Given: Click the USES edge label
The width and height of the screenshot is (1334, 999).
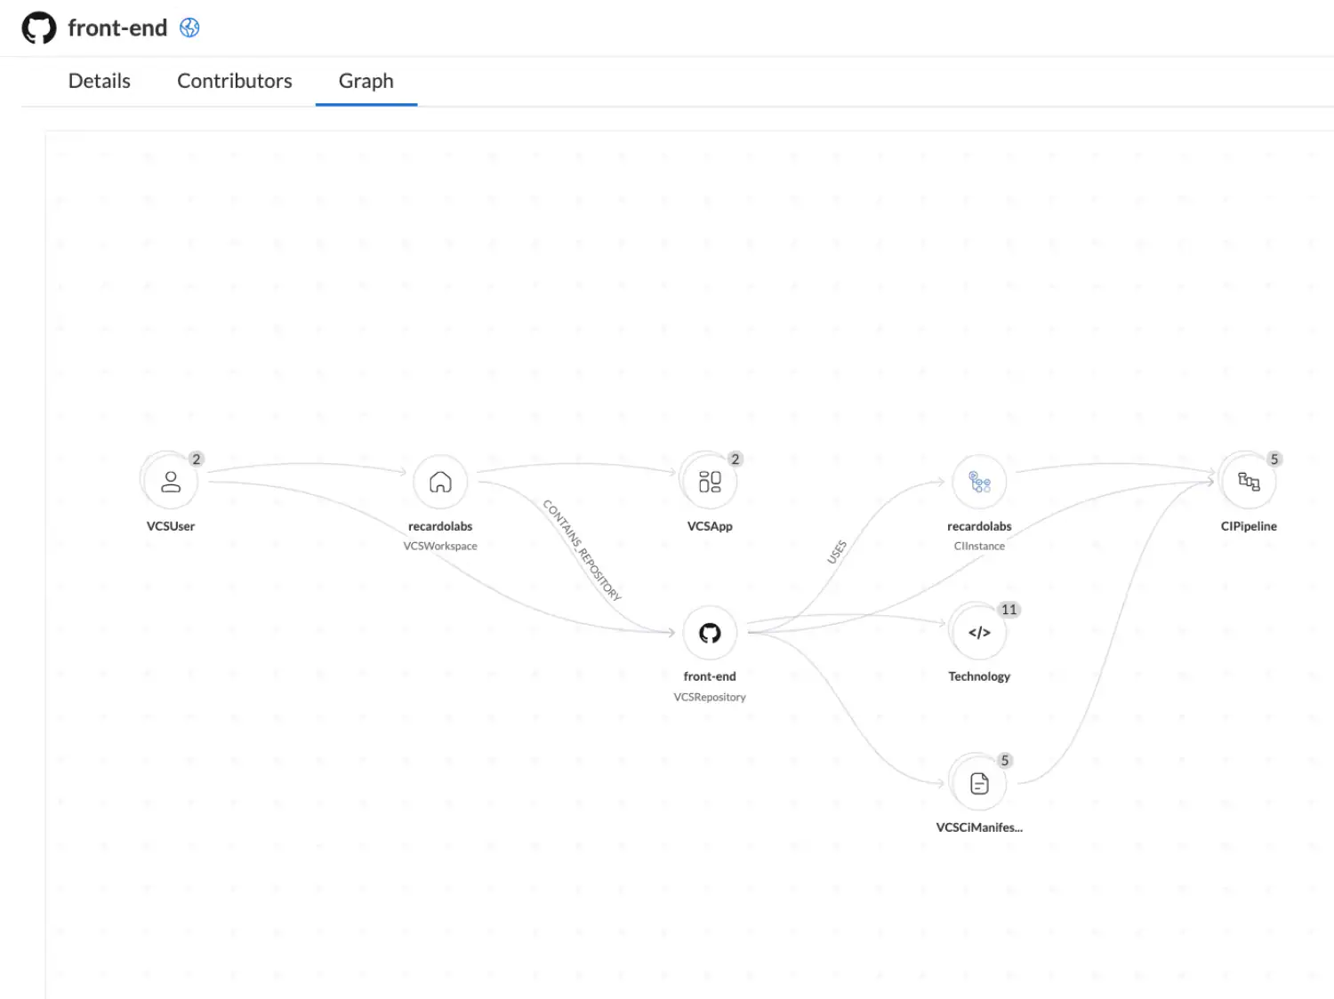Looking at the screenshot, I should click(837, 552).
